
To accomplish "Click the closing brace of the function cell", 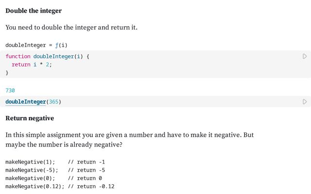I will (7, 72).
